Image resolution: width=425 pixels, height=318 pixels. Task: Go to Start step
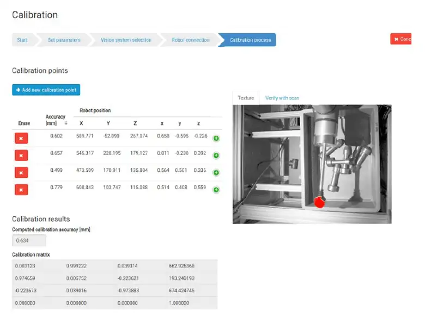click(x=22, y=40)
